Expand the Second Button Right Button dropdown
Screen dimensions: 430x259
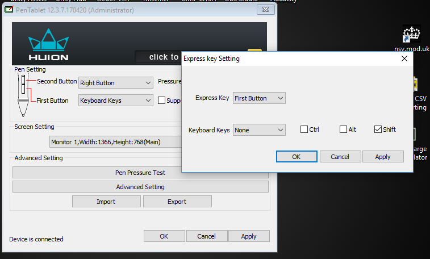116,83
